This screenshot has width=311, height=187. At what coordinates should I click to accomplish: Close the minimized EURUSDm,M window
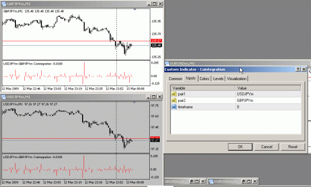point(255,181)
